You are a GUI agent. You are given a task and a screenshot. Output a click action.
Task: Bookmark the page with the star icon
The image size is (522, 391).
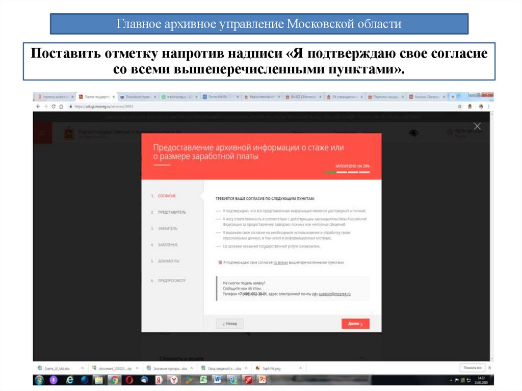460,107
